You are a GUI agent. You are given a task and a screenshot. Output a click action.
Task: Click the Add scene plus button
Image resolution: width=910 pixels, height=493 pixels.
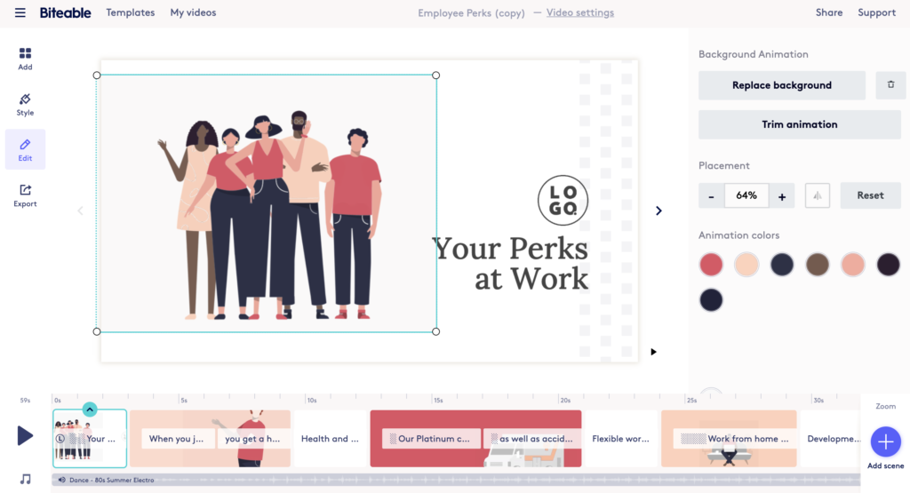click(x=886, y=442)
